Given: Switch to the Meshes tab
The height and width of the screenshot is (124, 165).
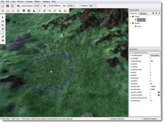Looking at the screenshot, I should pyautogui.click(x=143, y=13).
